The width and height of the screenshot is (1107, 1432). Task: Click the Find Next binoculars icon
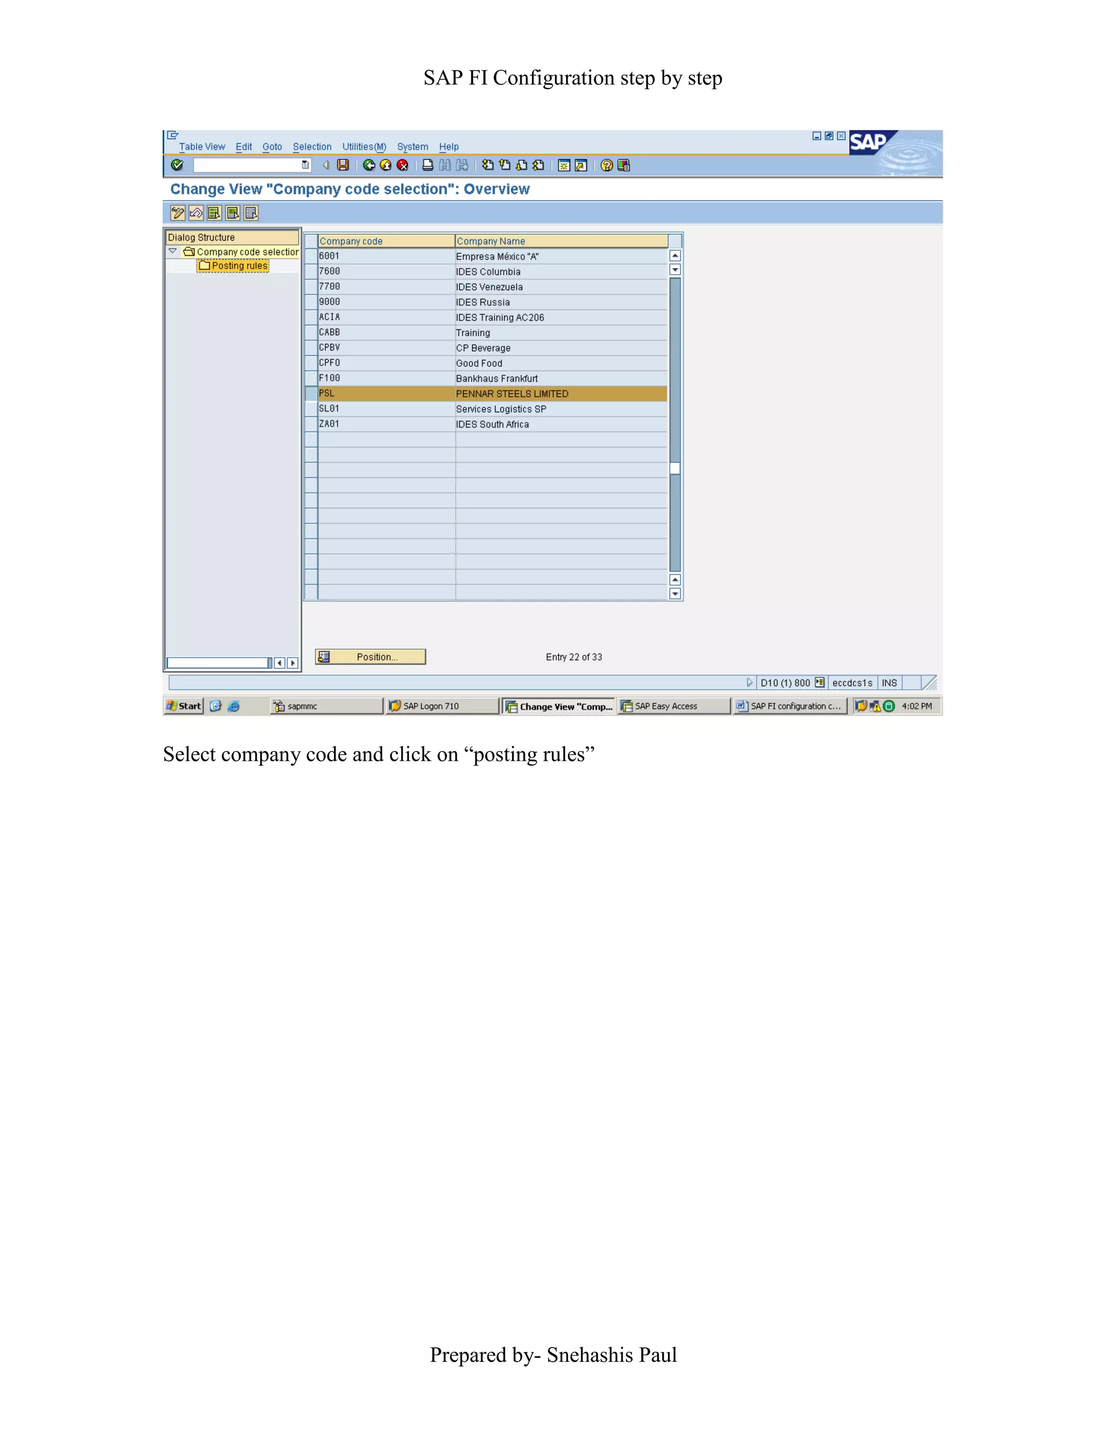click(462, 165)
